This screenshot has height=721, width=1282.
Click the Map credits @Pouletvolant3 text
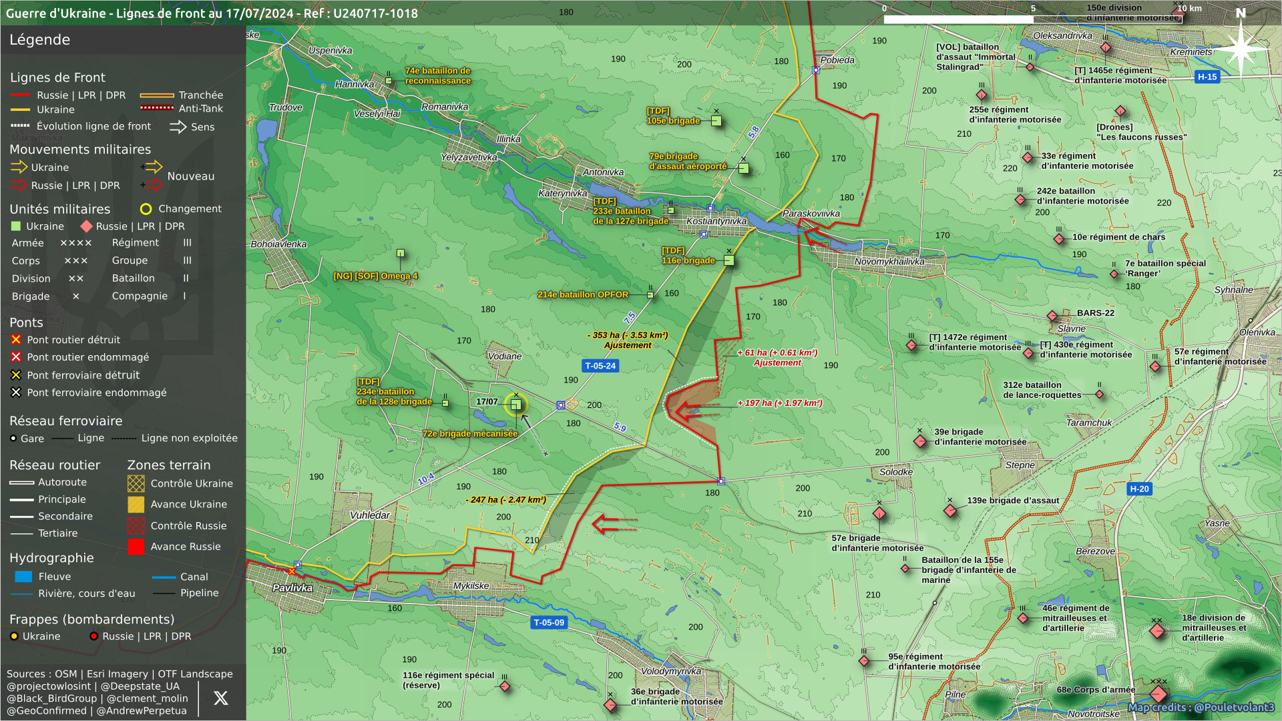pos(1201,708)
